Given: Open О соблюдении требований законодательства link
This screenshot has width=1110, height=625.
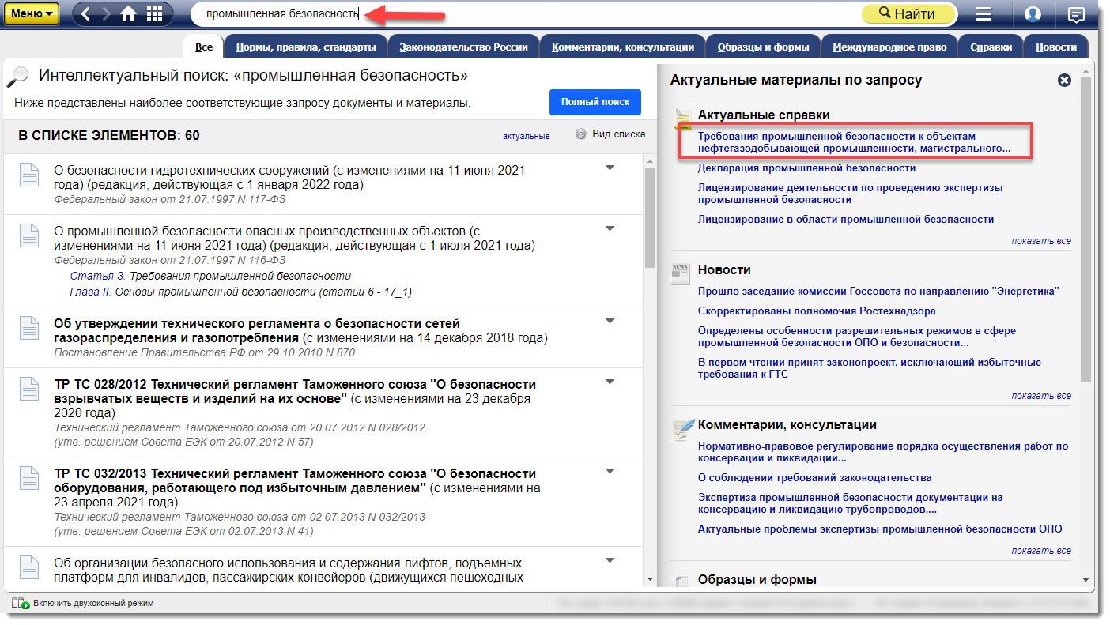Looking at the screenshot, I should 815,477.
